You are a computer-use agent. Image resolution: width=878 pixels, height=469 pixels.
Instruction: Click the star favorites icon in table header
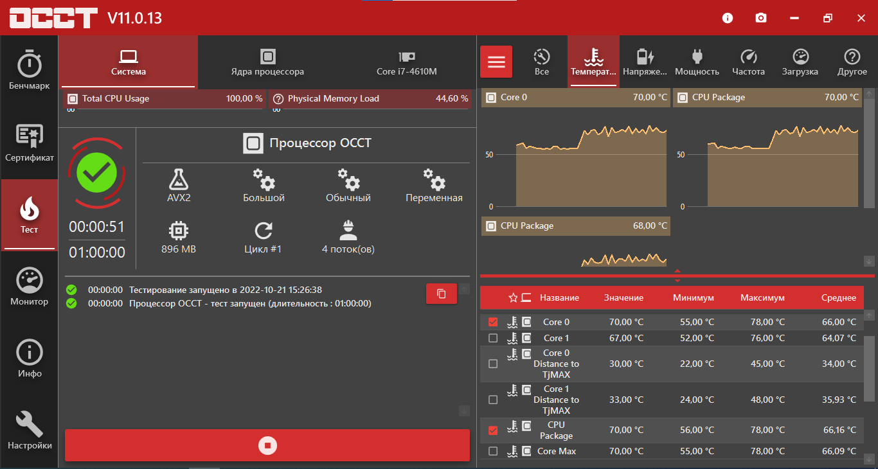click(513, 297)
